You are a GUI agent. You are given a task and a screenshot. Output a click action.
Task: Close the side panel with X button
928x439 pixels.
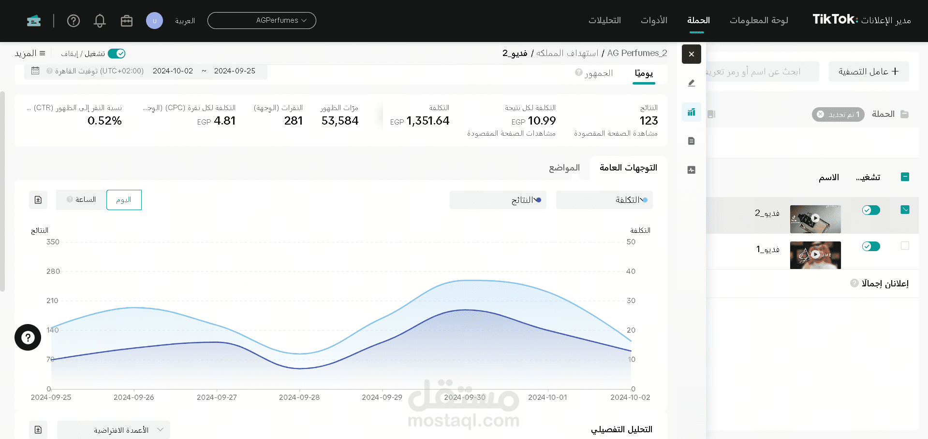coord(692,54)
